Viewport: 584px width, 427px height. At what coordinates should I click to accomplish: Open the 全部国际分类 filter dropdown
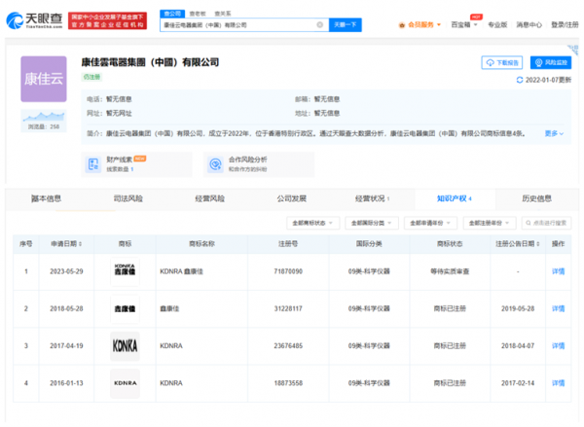[x=372, y=223]
